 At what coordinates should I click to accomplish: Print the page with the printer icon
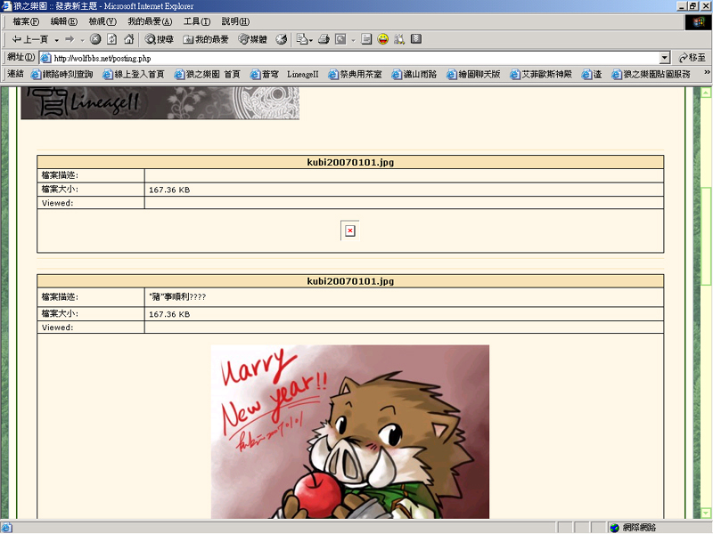(324, 39)
